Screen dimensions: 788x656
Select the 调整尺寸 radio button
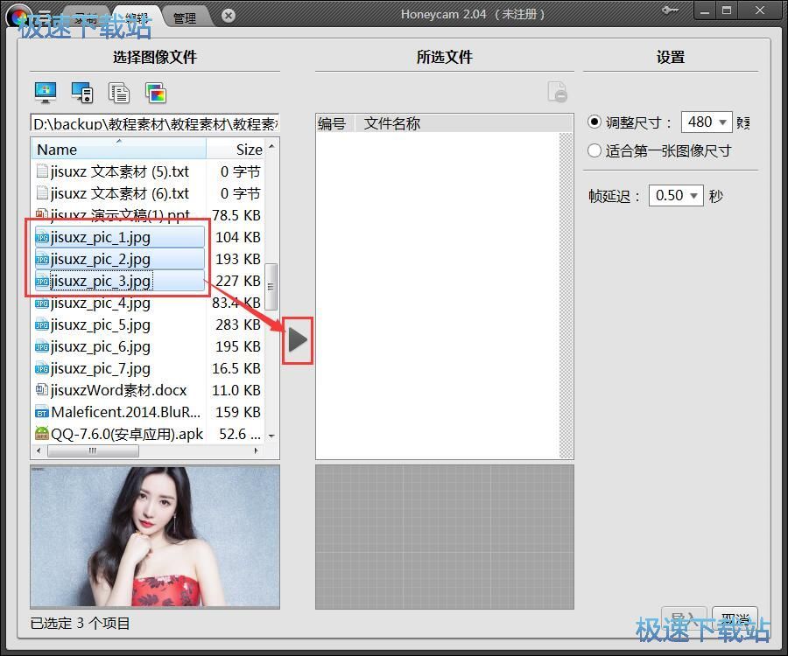point(595,122)
